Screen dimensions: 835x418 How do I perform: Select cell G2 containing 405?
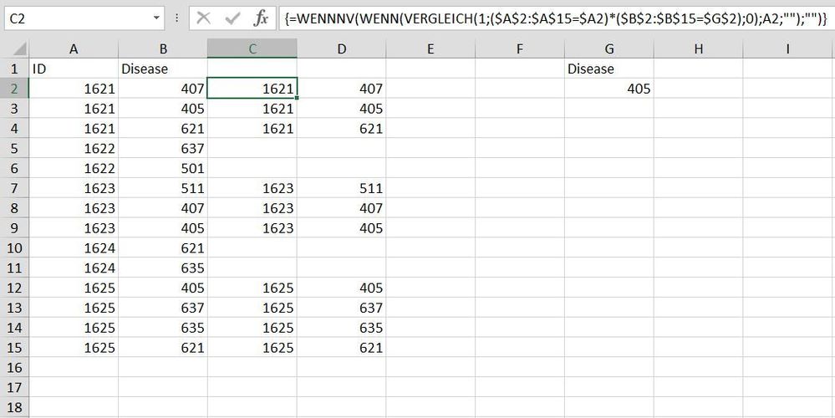pos(609,89)
